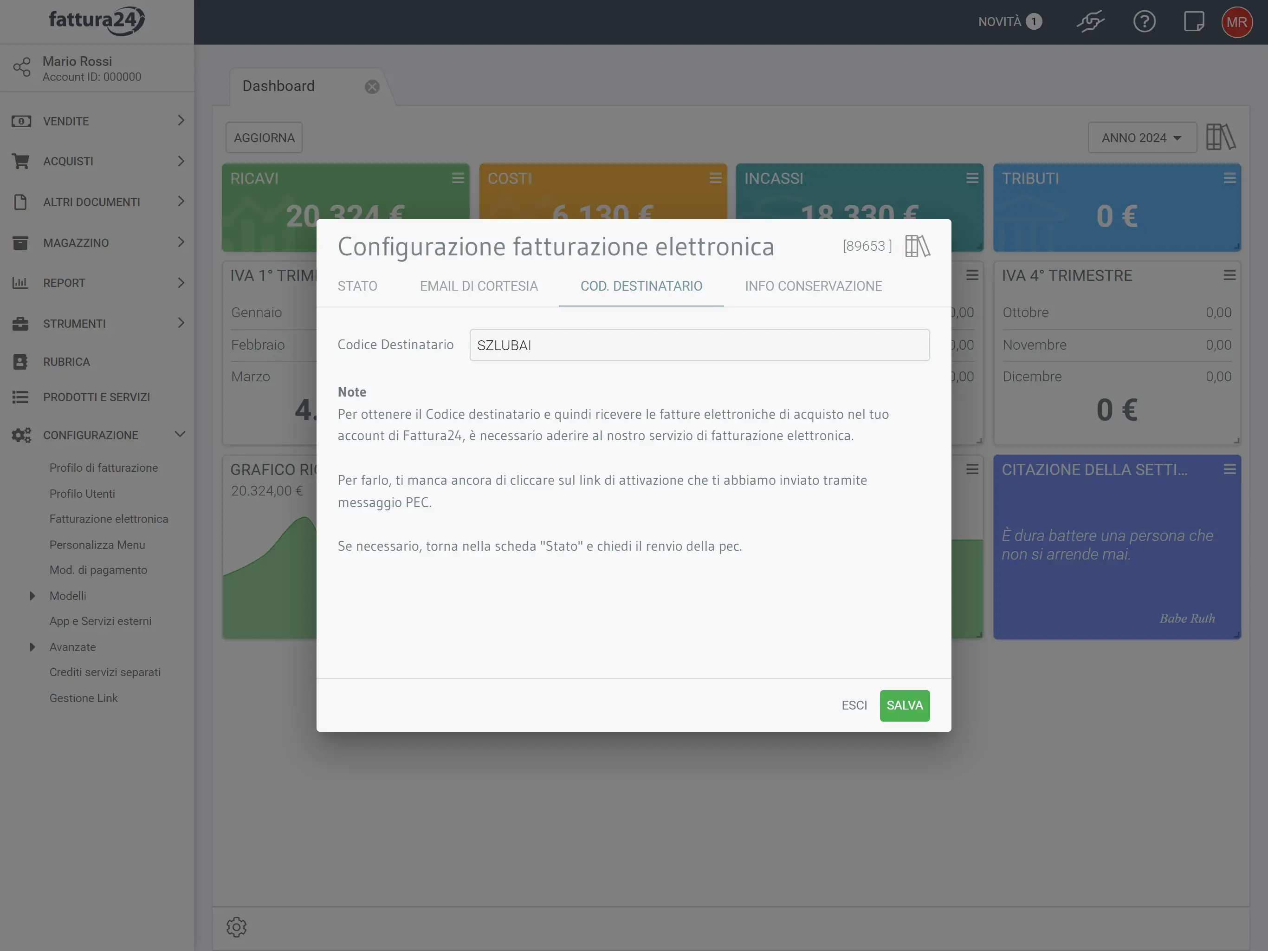Open the Incassi card hamburger menu

point(972,178)
